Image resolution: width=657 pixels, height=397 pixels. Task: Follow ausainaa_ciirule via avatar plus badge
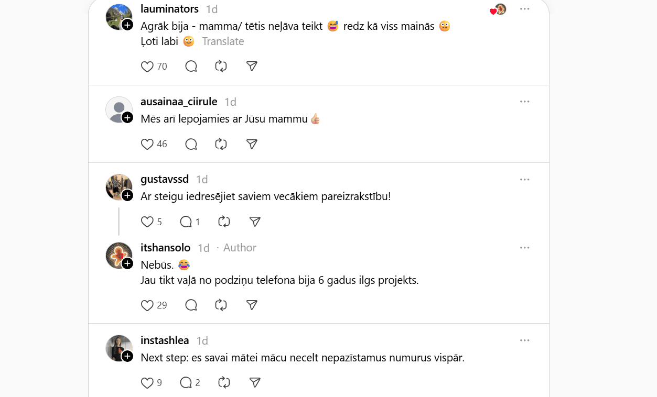click(127, 118)
